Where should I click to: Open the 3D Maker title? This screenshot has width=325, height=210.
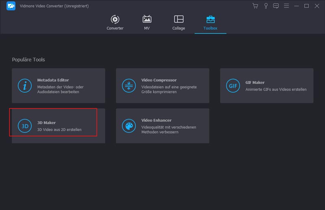pos(46,123)
